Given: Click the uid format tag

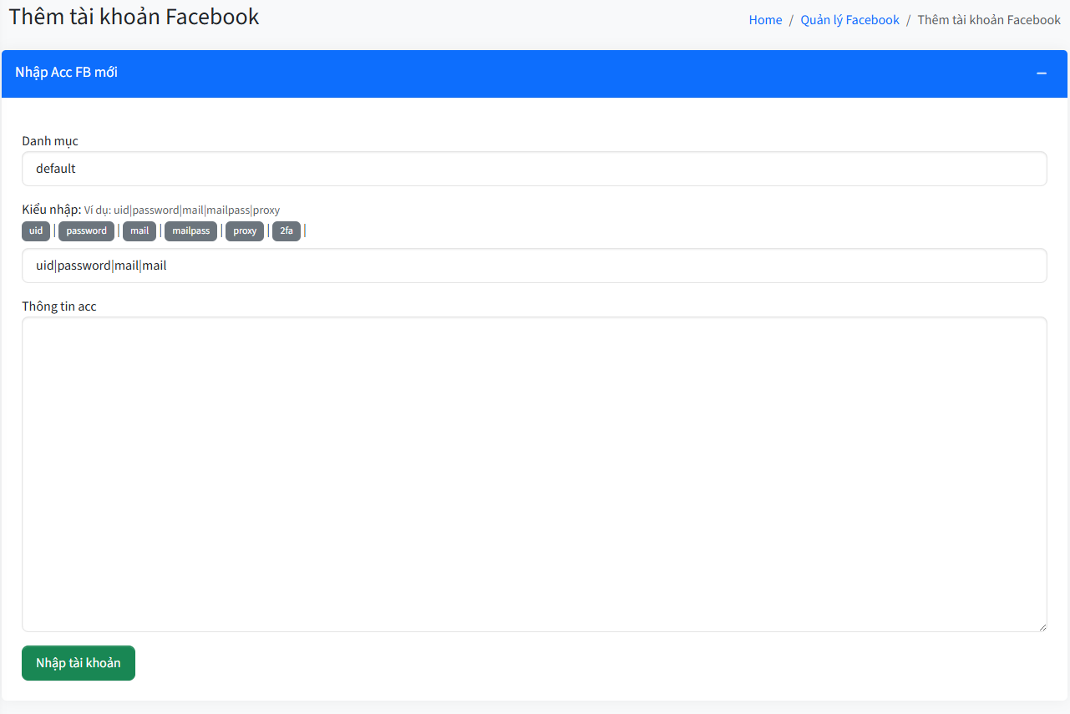Looking at the screenshot, I should point(36,231).
